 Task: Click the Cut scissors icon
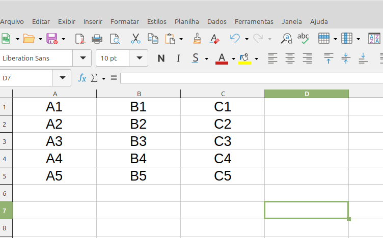(x=135, y=39)
